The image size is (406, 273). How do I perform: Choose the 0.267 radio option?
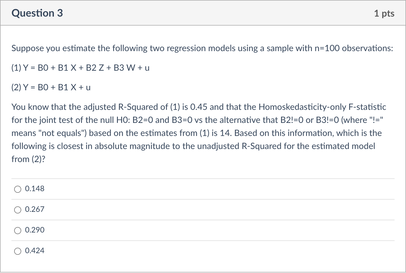point(18,210)
